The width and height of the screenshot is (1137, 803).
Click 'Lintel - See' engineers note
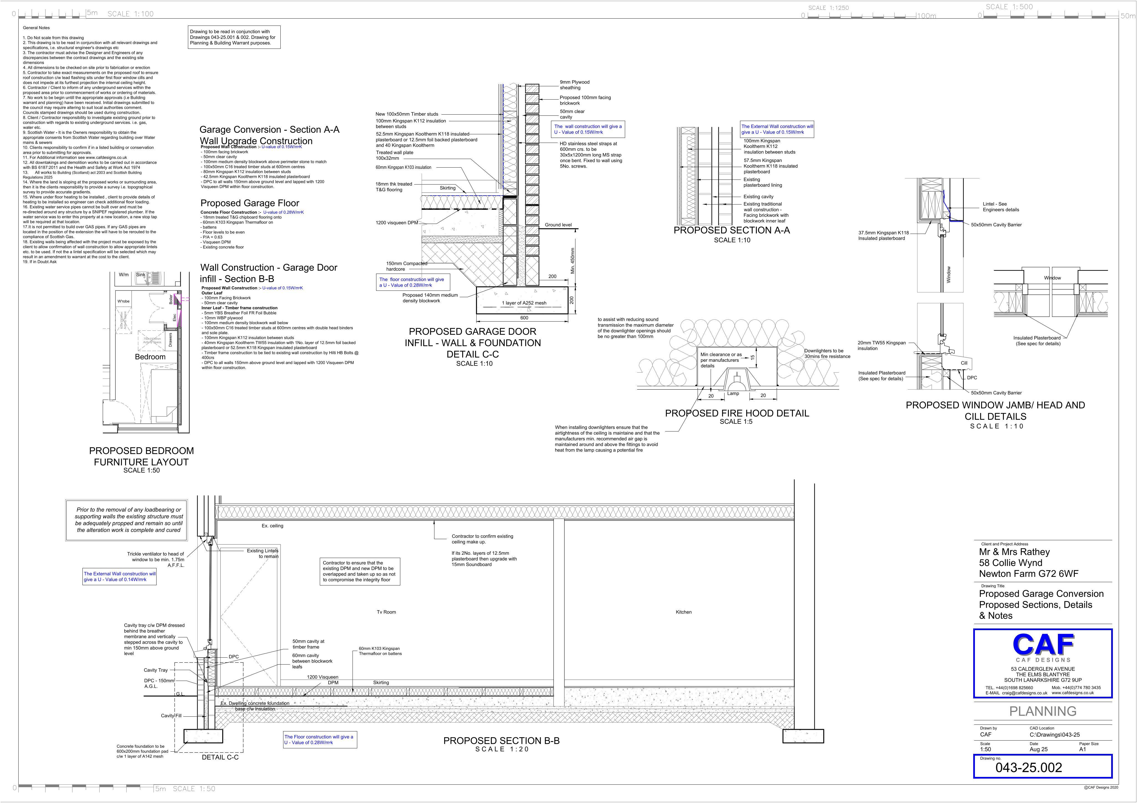[994, 204]
